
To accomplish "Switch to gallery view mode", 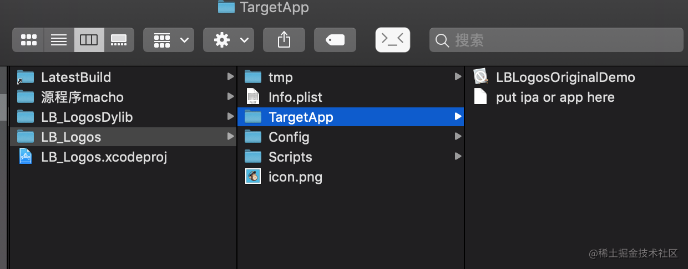I will point(119,40).
